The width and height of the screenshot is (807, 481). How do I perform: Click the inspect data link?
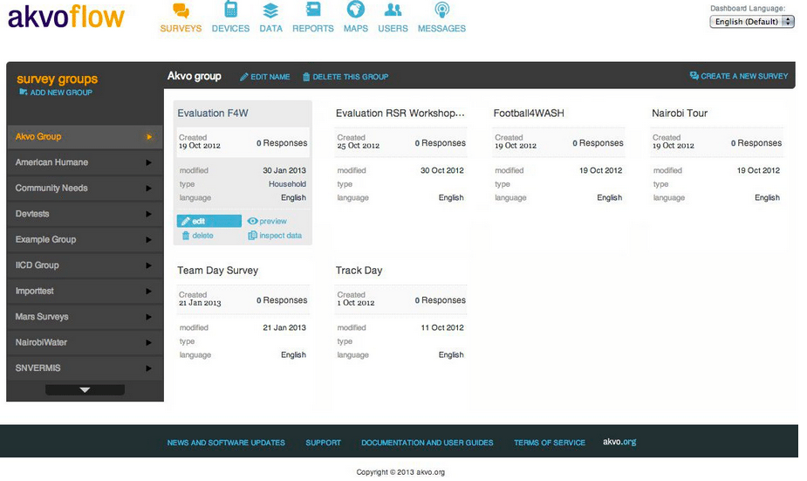pos(281,236)
